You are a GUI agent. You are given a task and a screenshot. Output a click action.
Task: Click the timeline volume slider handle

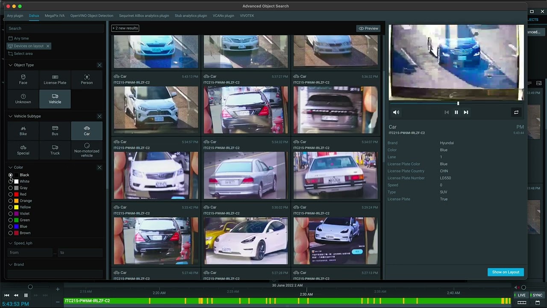click(x=523, y=287)
